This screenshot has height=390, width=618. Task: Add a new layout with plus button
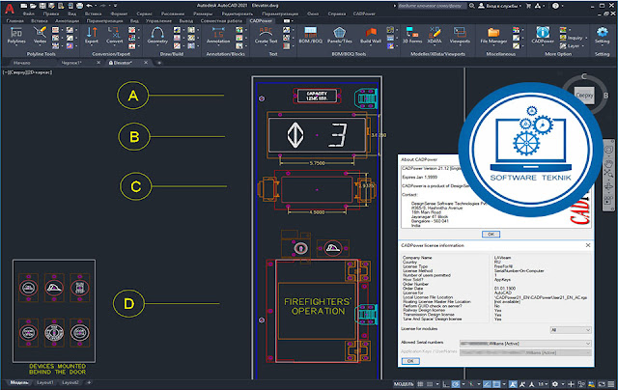point(89,382)
